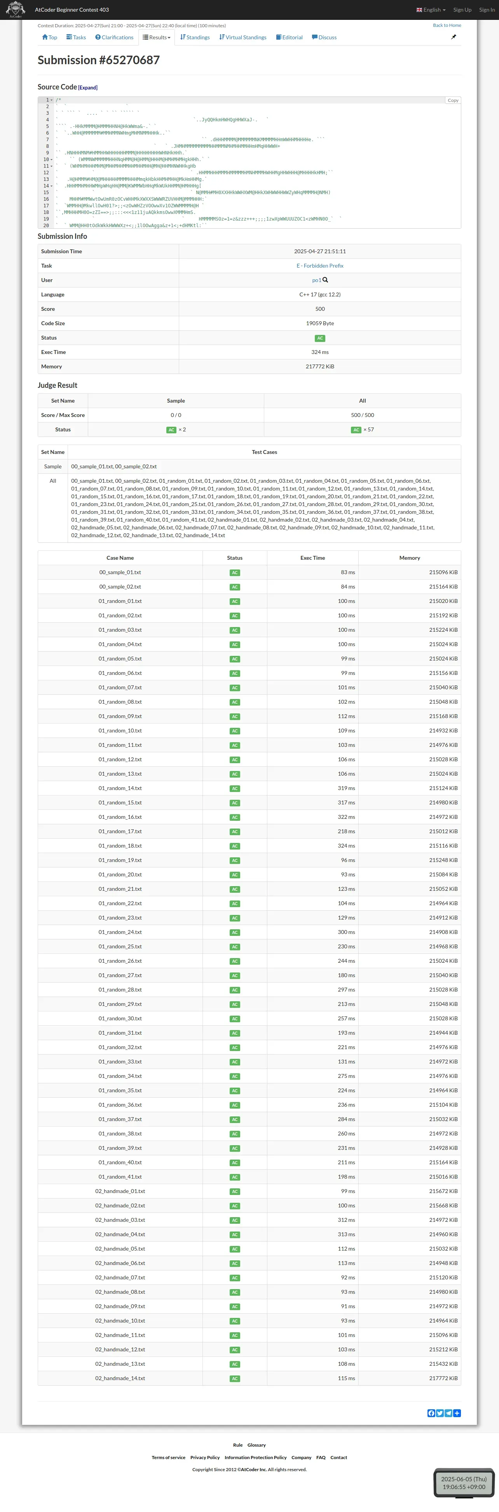This screenshot has width=499, height=1512.
Task: Click the date and time clock widget
Action: 463,1483
